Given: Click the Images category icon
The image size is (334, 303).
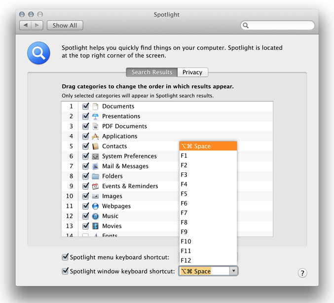Looking at the screenshot, I should 95,196.
